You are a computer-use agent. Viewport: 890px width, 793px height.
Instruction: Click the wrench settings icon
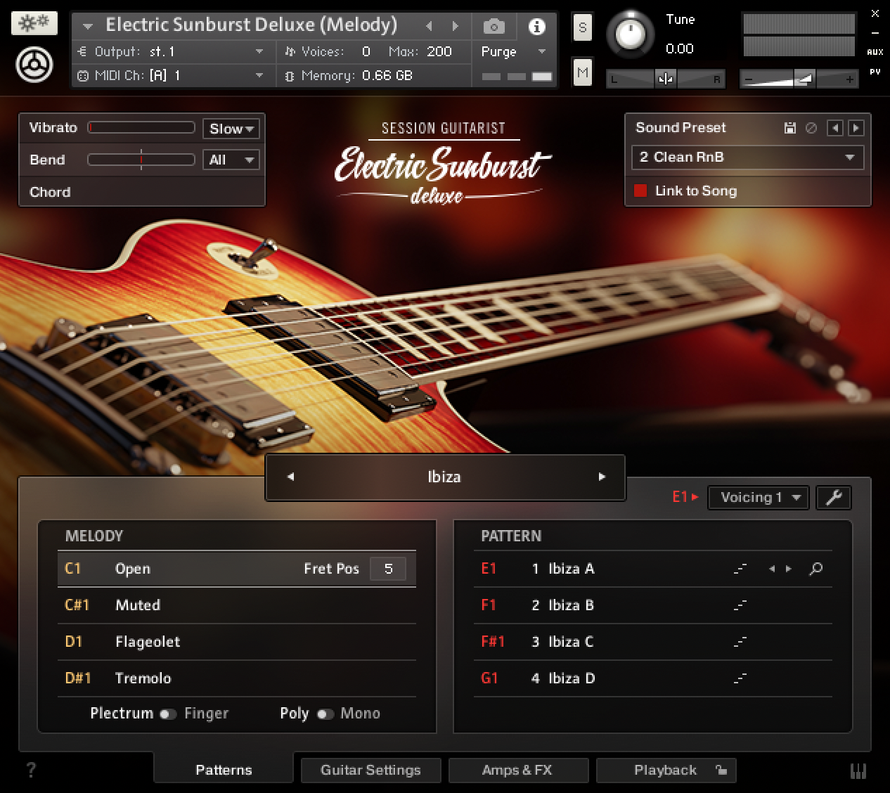[x=834, y=498]
